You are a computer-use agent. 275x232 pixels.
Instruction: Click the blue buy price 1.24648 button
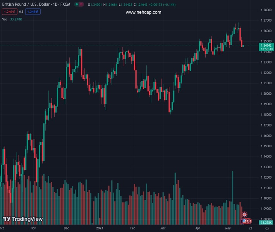point(33,12)
